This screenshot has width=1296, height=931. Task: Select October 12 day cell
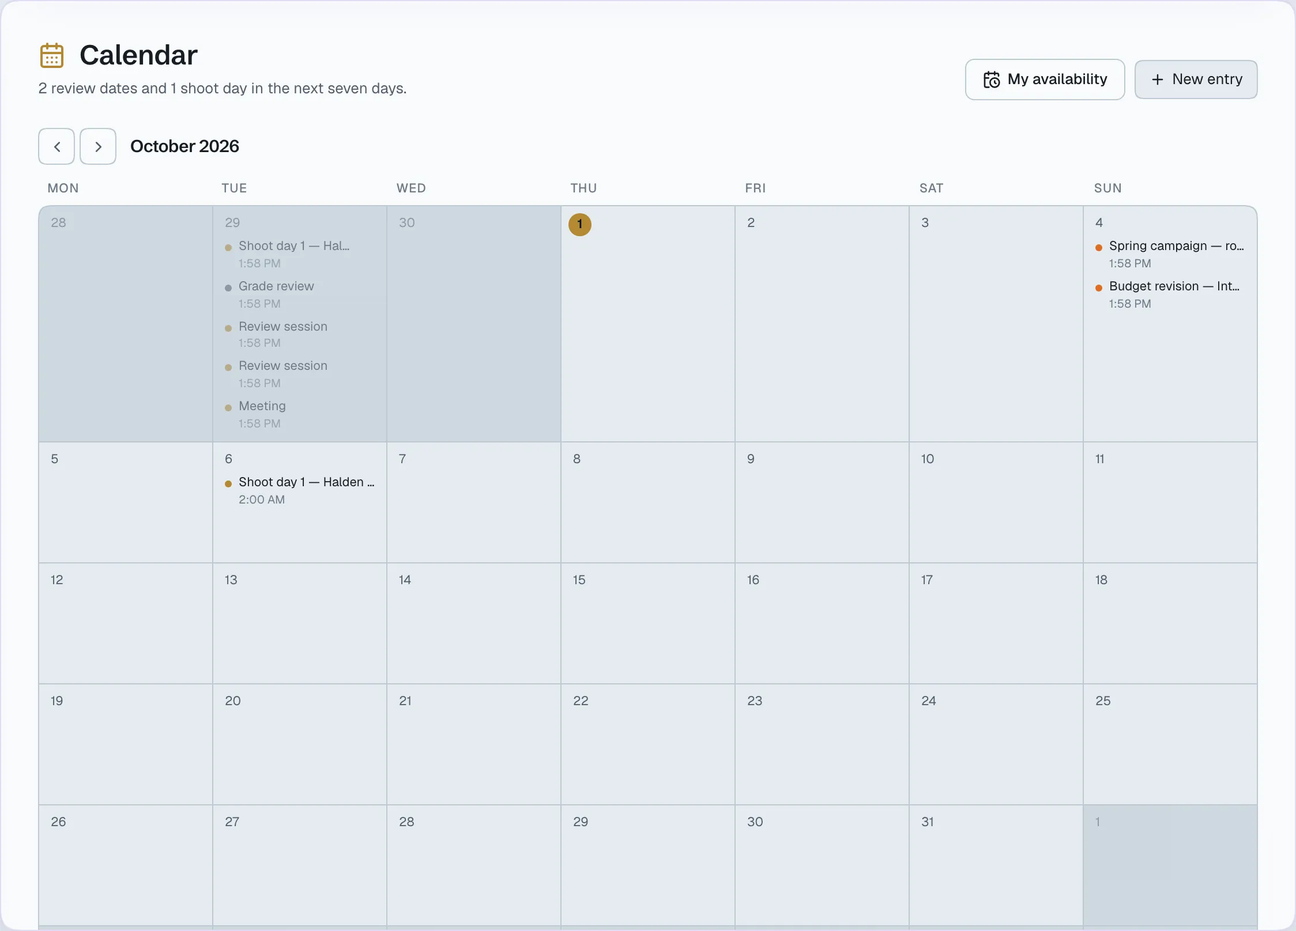[126, 623]
